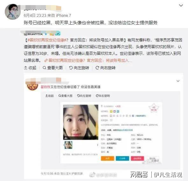Open the #翟欣欣再现世纪佳缘# hashtag topic
This screenshot has width=188, height=181.
47,40
